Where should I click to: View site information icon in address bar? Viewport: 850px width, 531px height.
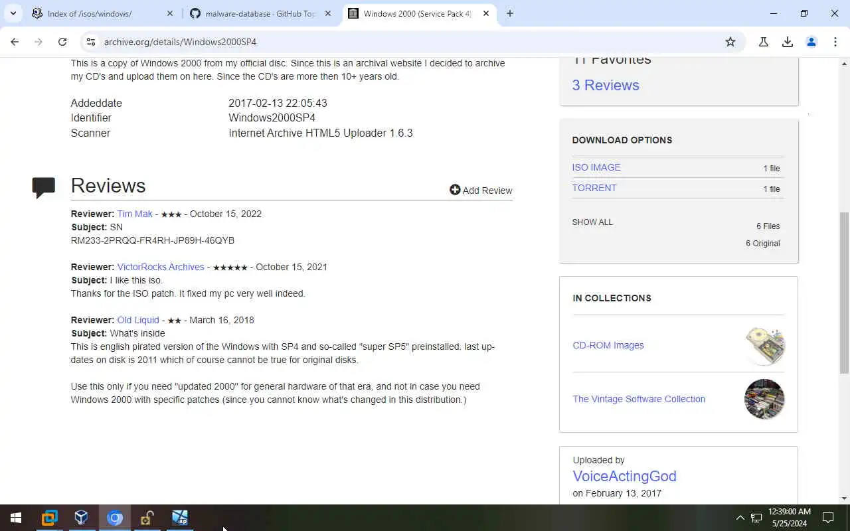tap(91, 42)
